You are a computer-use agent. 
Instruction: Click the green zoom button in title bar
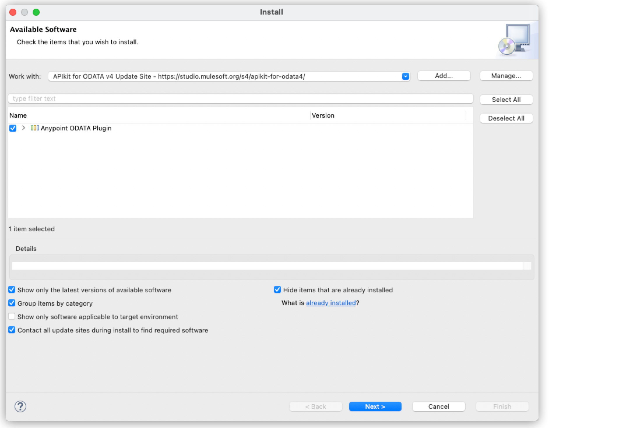36,12
